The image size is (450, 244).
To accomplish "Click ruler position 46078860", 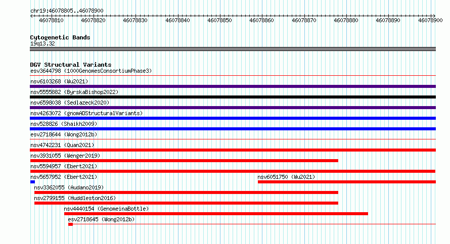I will coord(261,20).
